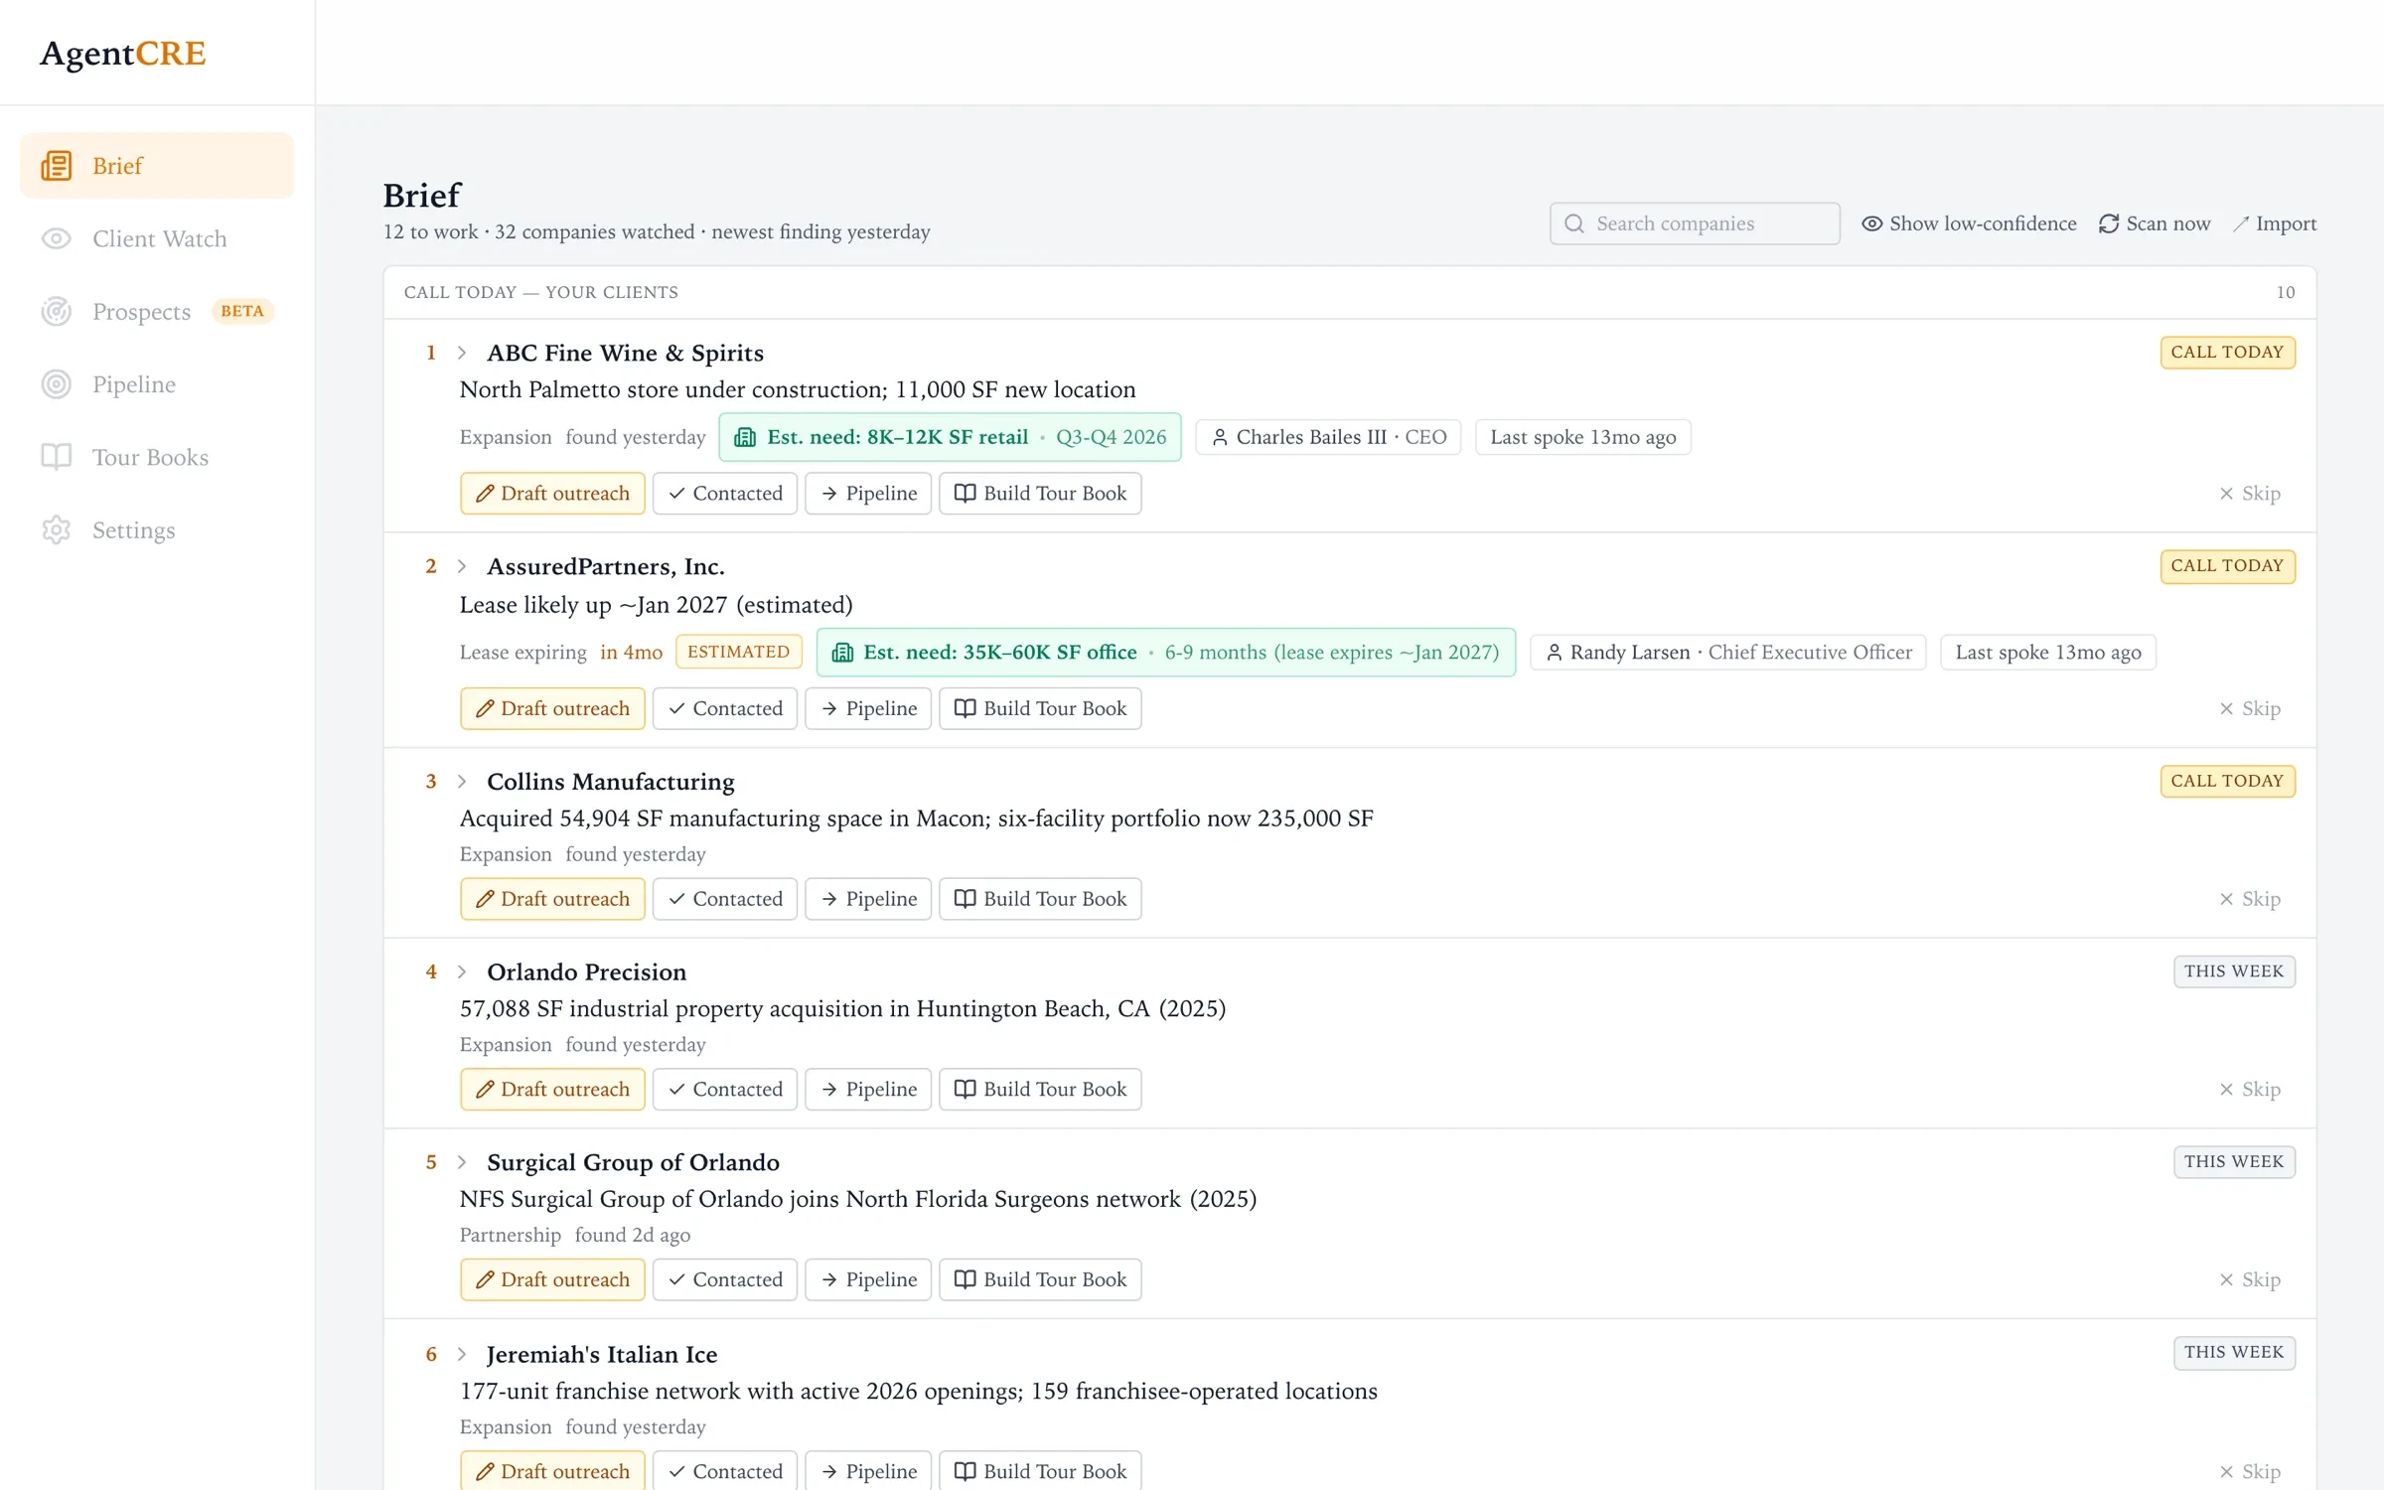This screenshot has height=1490, width=2384.
Task: Open Randy Larsen contact chip
Action: tap(1728, 653)
